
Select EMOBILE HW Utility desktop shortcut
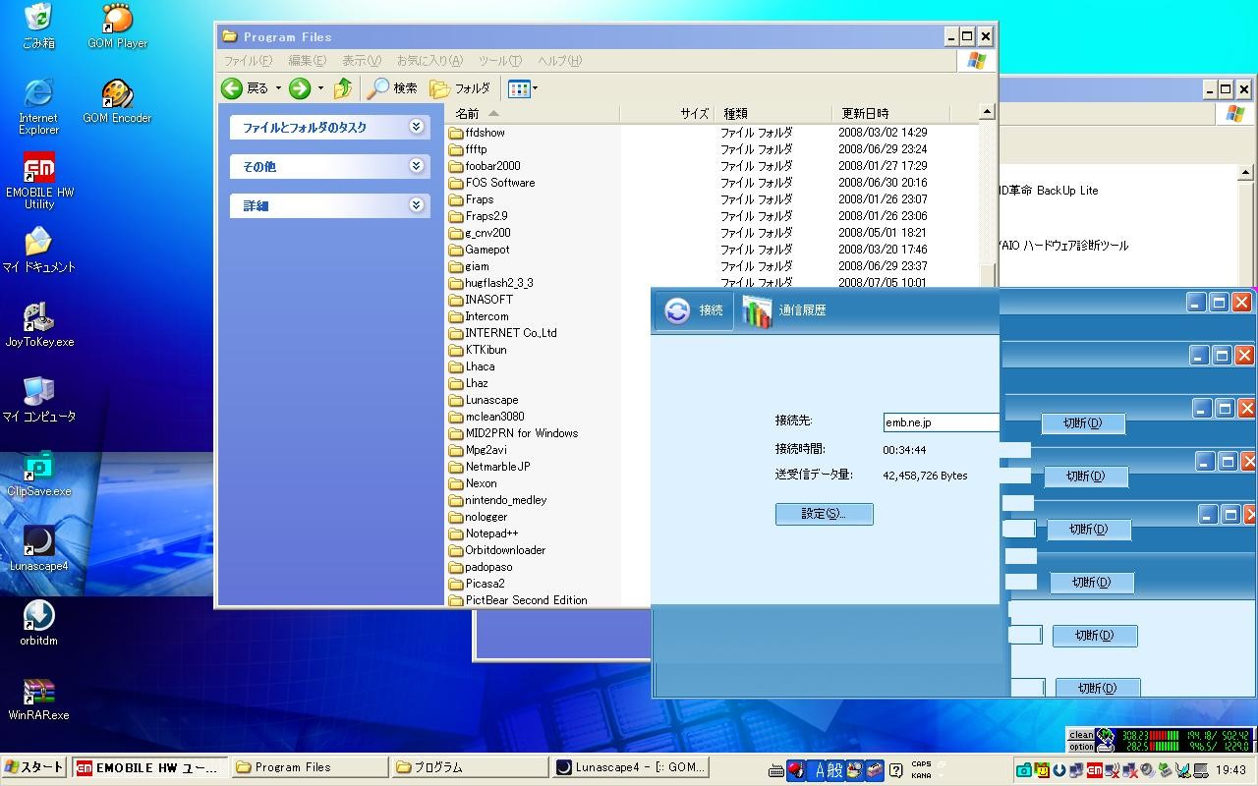pos(39,181)
